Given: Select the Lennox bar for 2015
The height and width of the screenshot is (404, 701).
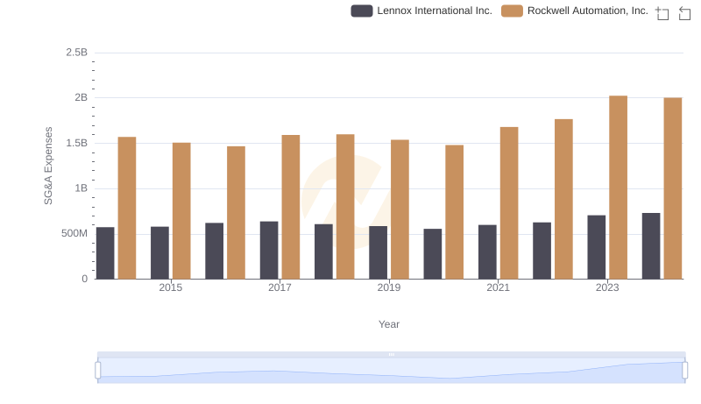Looking at the screenshot, I should coord(159,253).
